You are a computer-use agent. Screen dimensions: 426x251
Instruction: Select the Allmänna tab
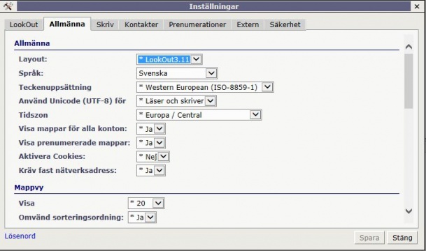pyautogui.click(x=67, y=24)
